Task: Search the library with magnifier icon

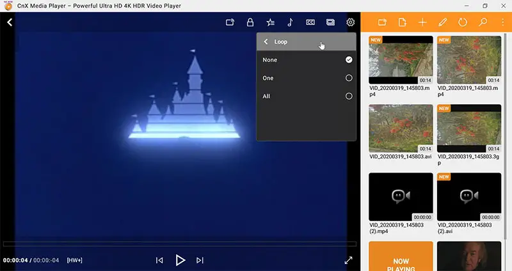Action: tap(483, 22)
